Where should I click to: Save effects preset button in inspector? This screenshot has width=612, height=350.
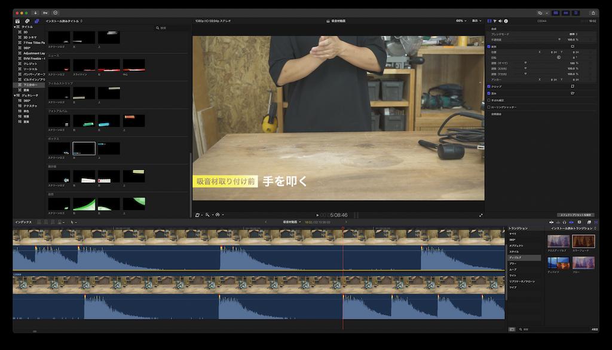coord(576,215)
